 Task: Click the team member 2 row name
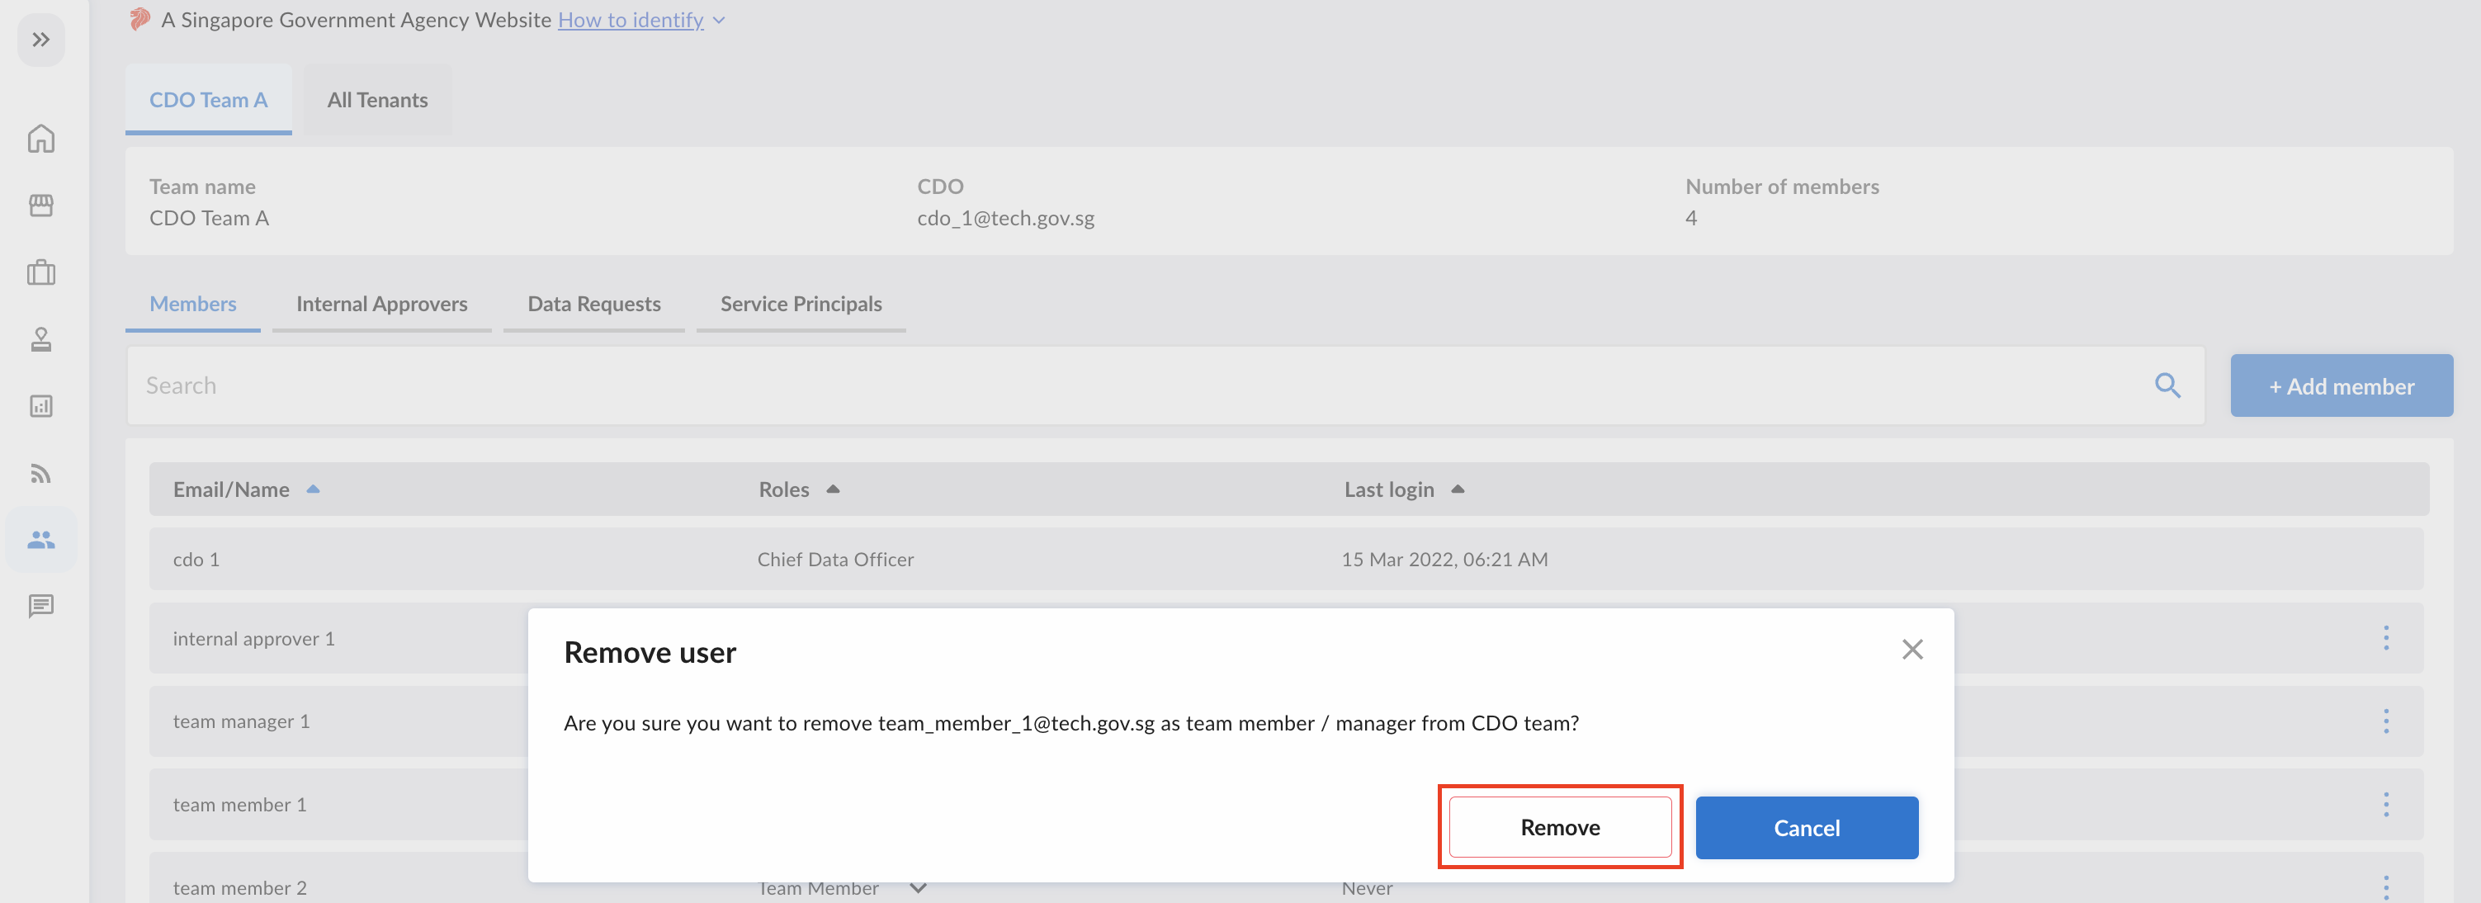[240, 887]
